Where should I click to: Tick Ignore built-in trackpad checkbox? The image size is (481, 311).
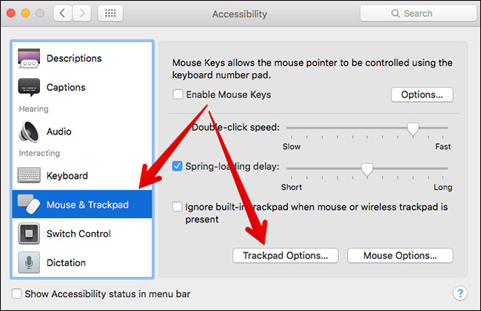point(178,207)
